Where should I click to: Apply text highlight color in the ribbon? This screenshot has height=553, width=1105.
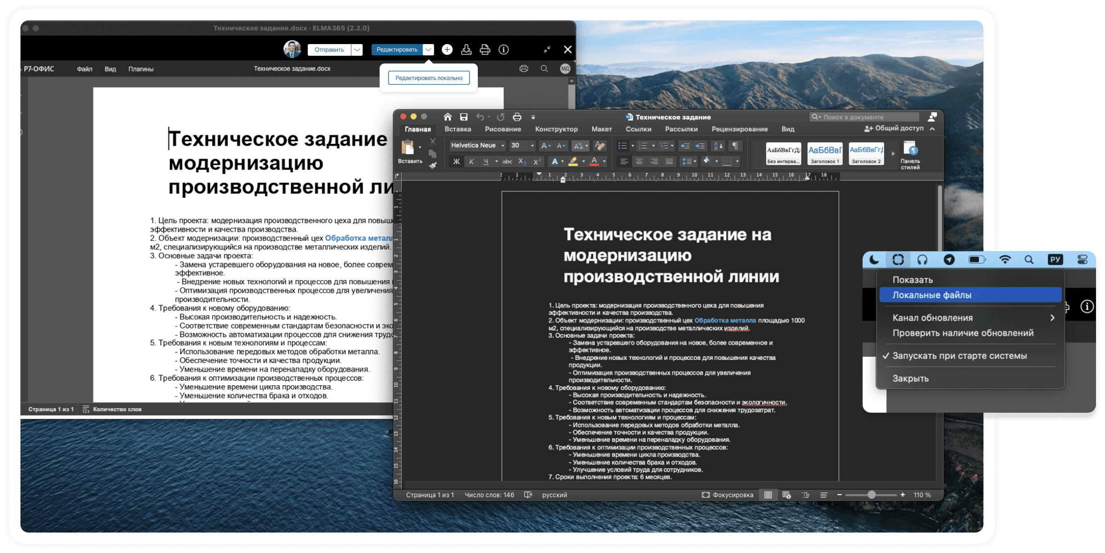coord(573,162)
